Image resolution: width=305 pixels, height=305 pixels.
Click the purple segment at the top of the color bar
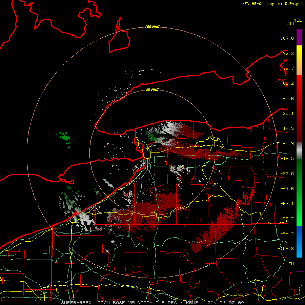point(299,38)
